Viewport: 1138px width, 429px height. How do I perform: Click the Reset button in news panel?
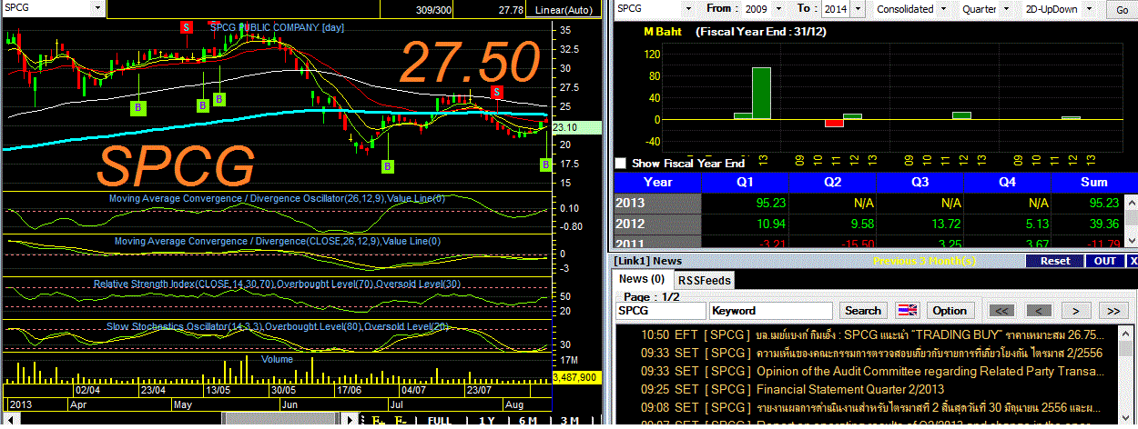click(1055, 261)
